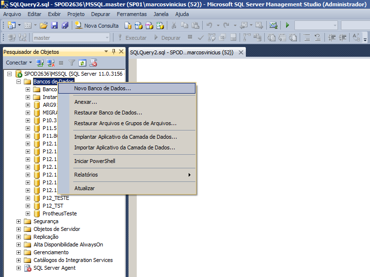Click the Save disk icon
This screenshot has height=277, width=370.
[x=54, y=25]
